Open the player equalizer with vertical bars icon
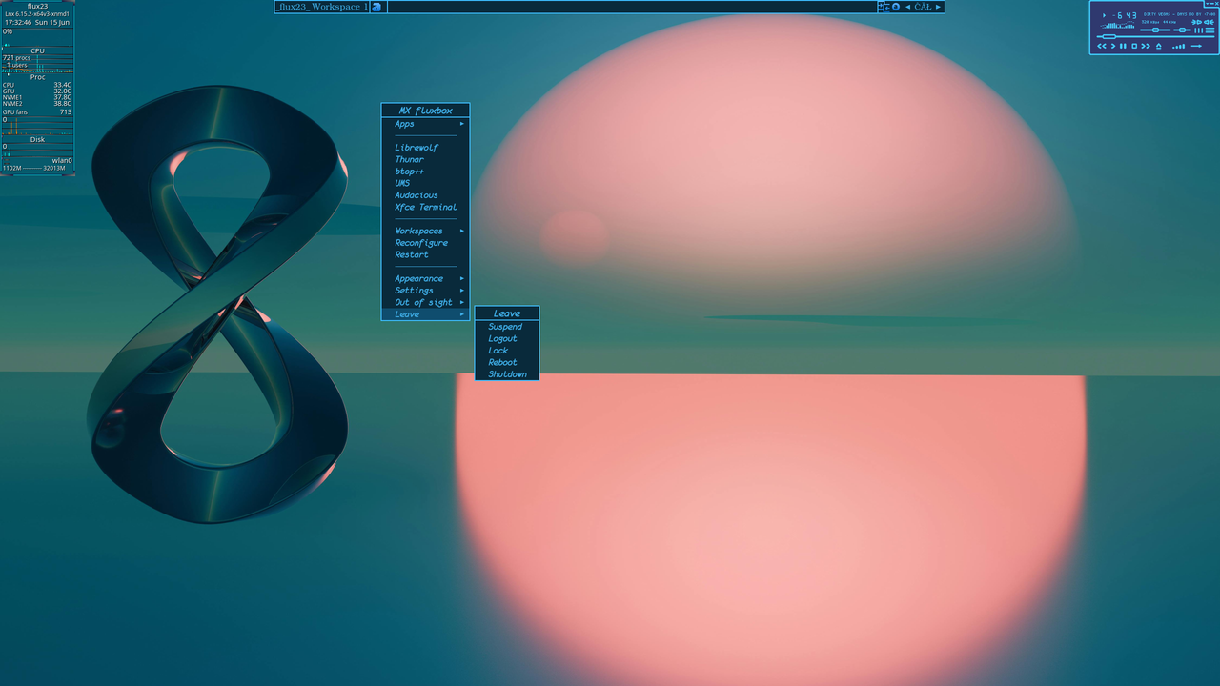Screen dimensions: 1220x686 [x=1198, y=30]
